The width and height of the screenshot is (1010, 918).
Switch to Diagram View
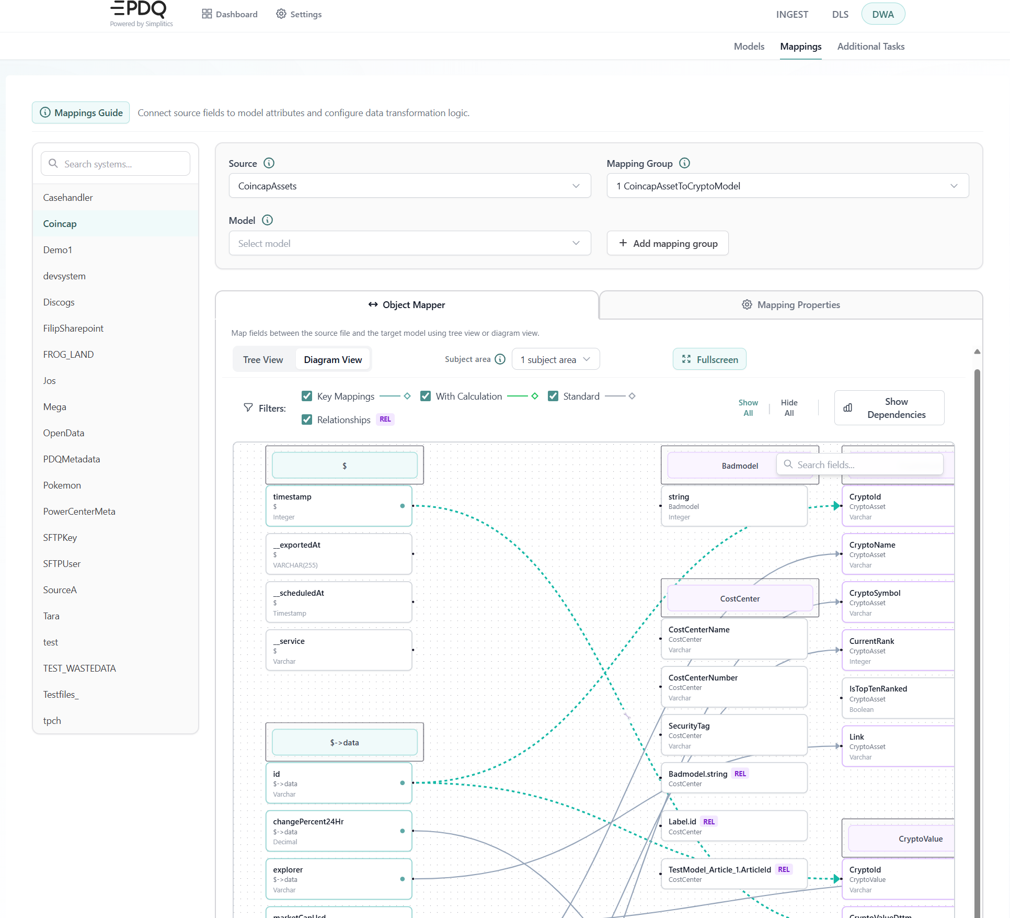pos(333,359)
